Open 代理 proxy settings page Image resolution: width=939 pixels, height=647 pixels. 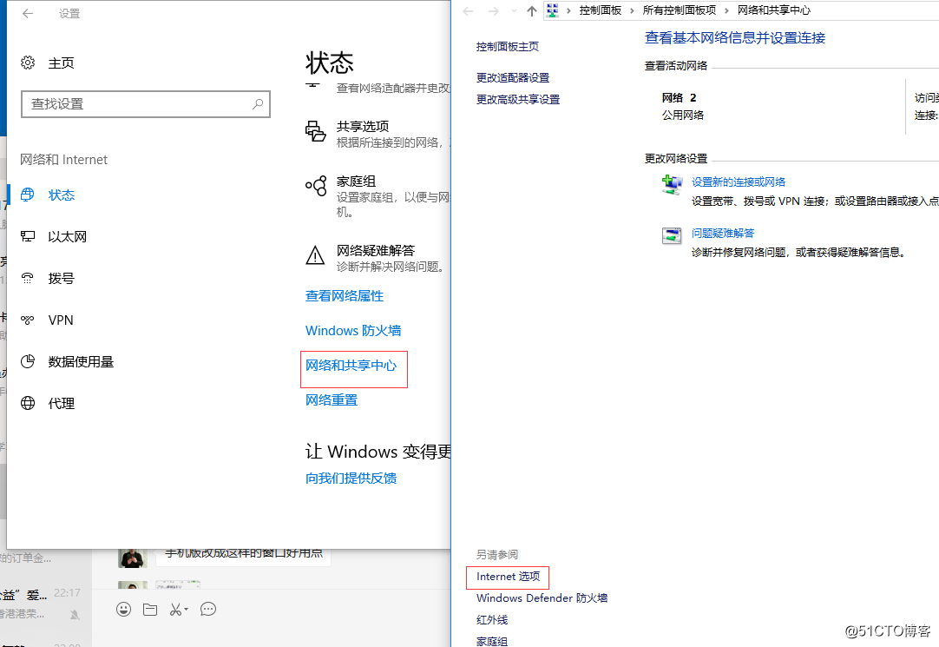coord(61,404)
